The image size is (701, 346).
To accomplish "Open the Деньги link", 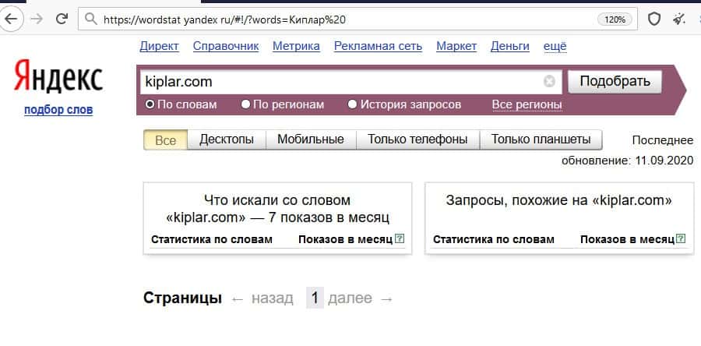I will point(510,46).
